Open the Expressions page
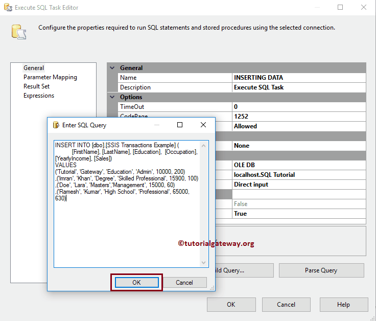The image size is (376, 321). pos(39,96)
